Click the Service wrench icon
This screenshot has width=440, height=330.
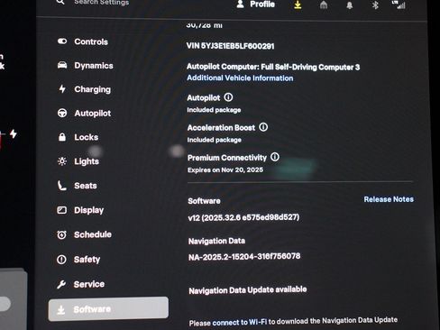[x=61, y=284]
